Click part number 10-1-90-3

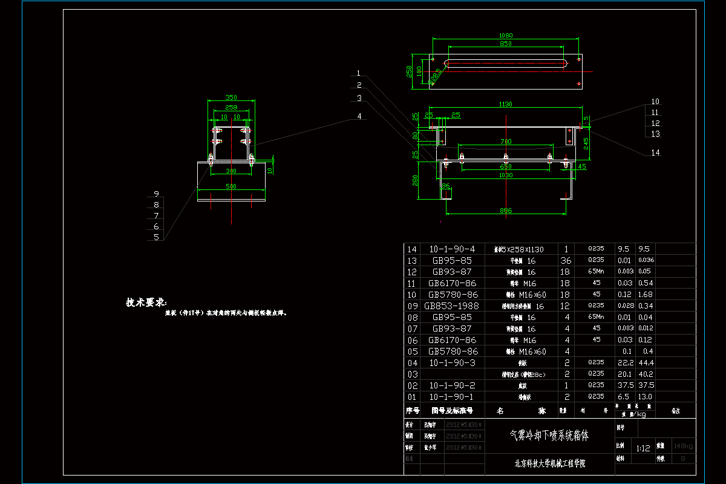[453, 362]
